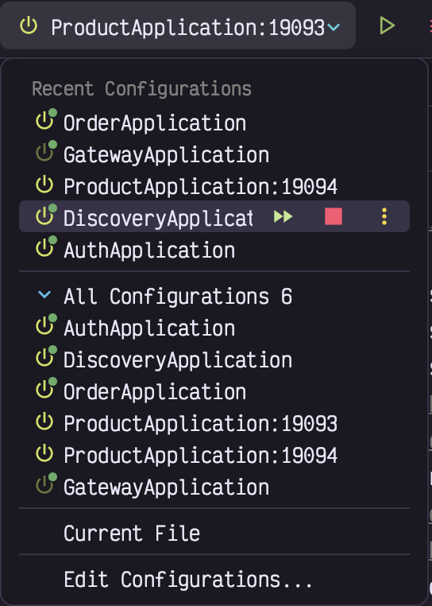This screenshot has height=606, width=432.
Task: Click power icon beside recent AuthApplication
Action: click(46, 247)
